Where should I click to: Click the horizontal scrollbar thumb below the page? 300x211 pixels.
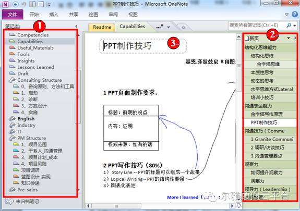pos(116,206)
